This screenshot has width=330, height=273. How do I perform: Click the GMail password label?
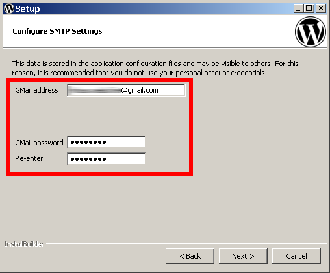(39, 143)
